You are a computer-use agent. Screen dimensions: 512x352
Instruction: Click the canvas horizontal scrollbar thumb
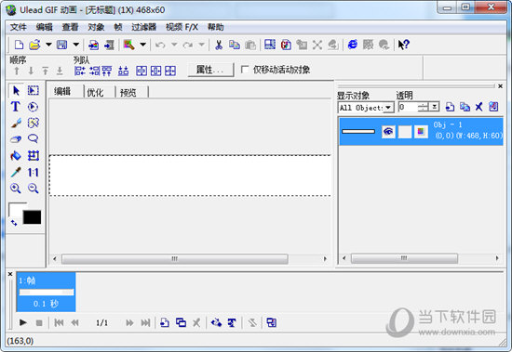pos(175,259)
